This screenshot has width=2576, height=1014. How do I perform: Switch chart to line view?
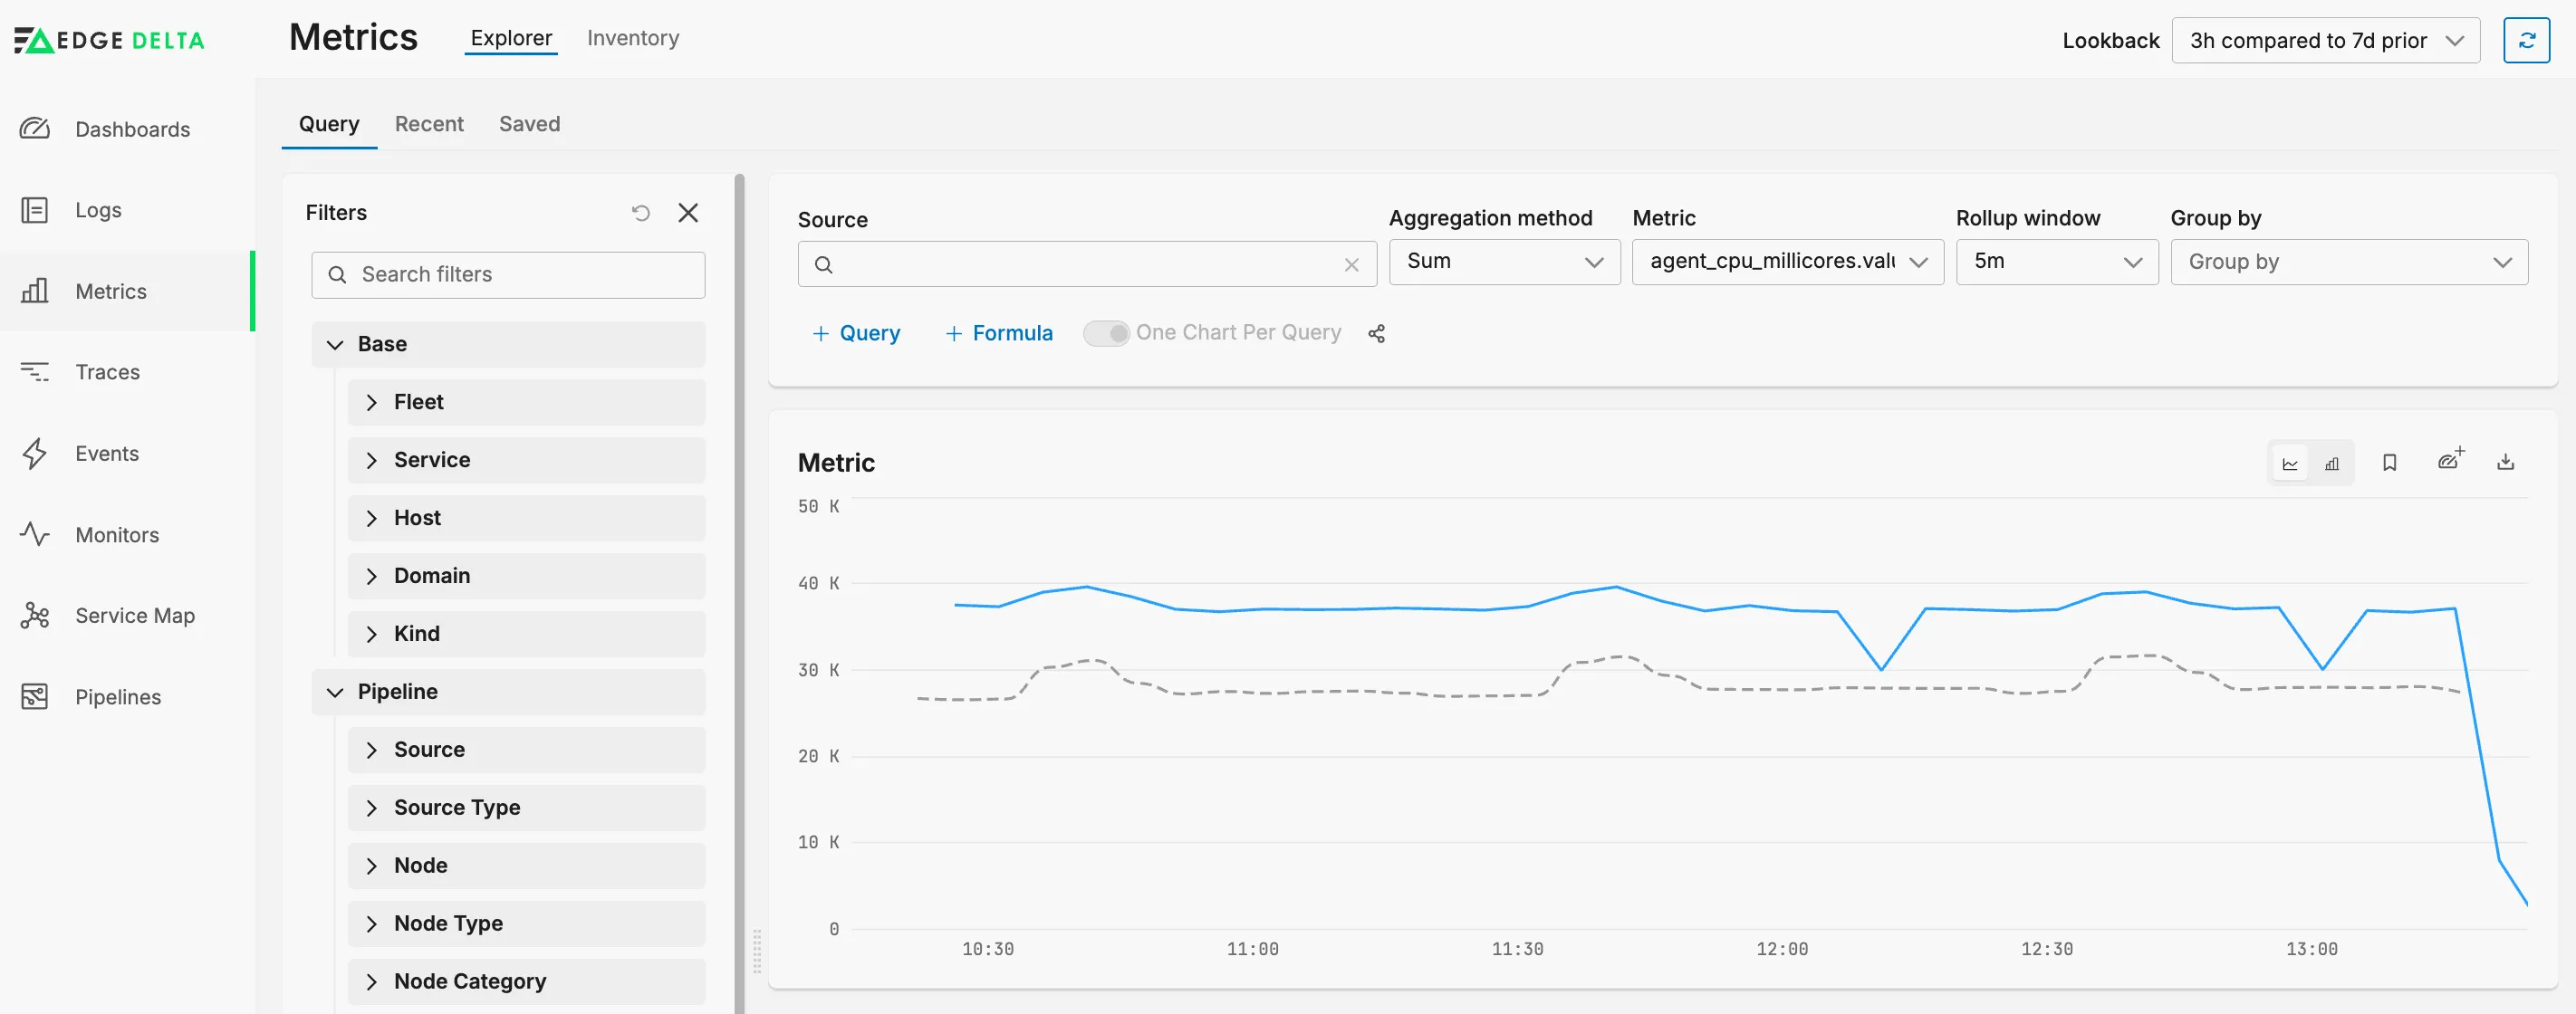coord(2290,463)
